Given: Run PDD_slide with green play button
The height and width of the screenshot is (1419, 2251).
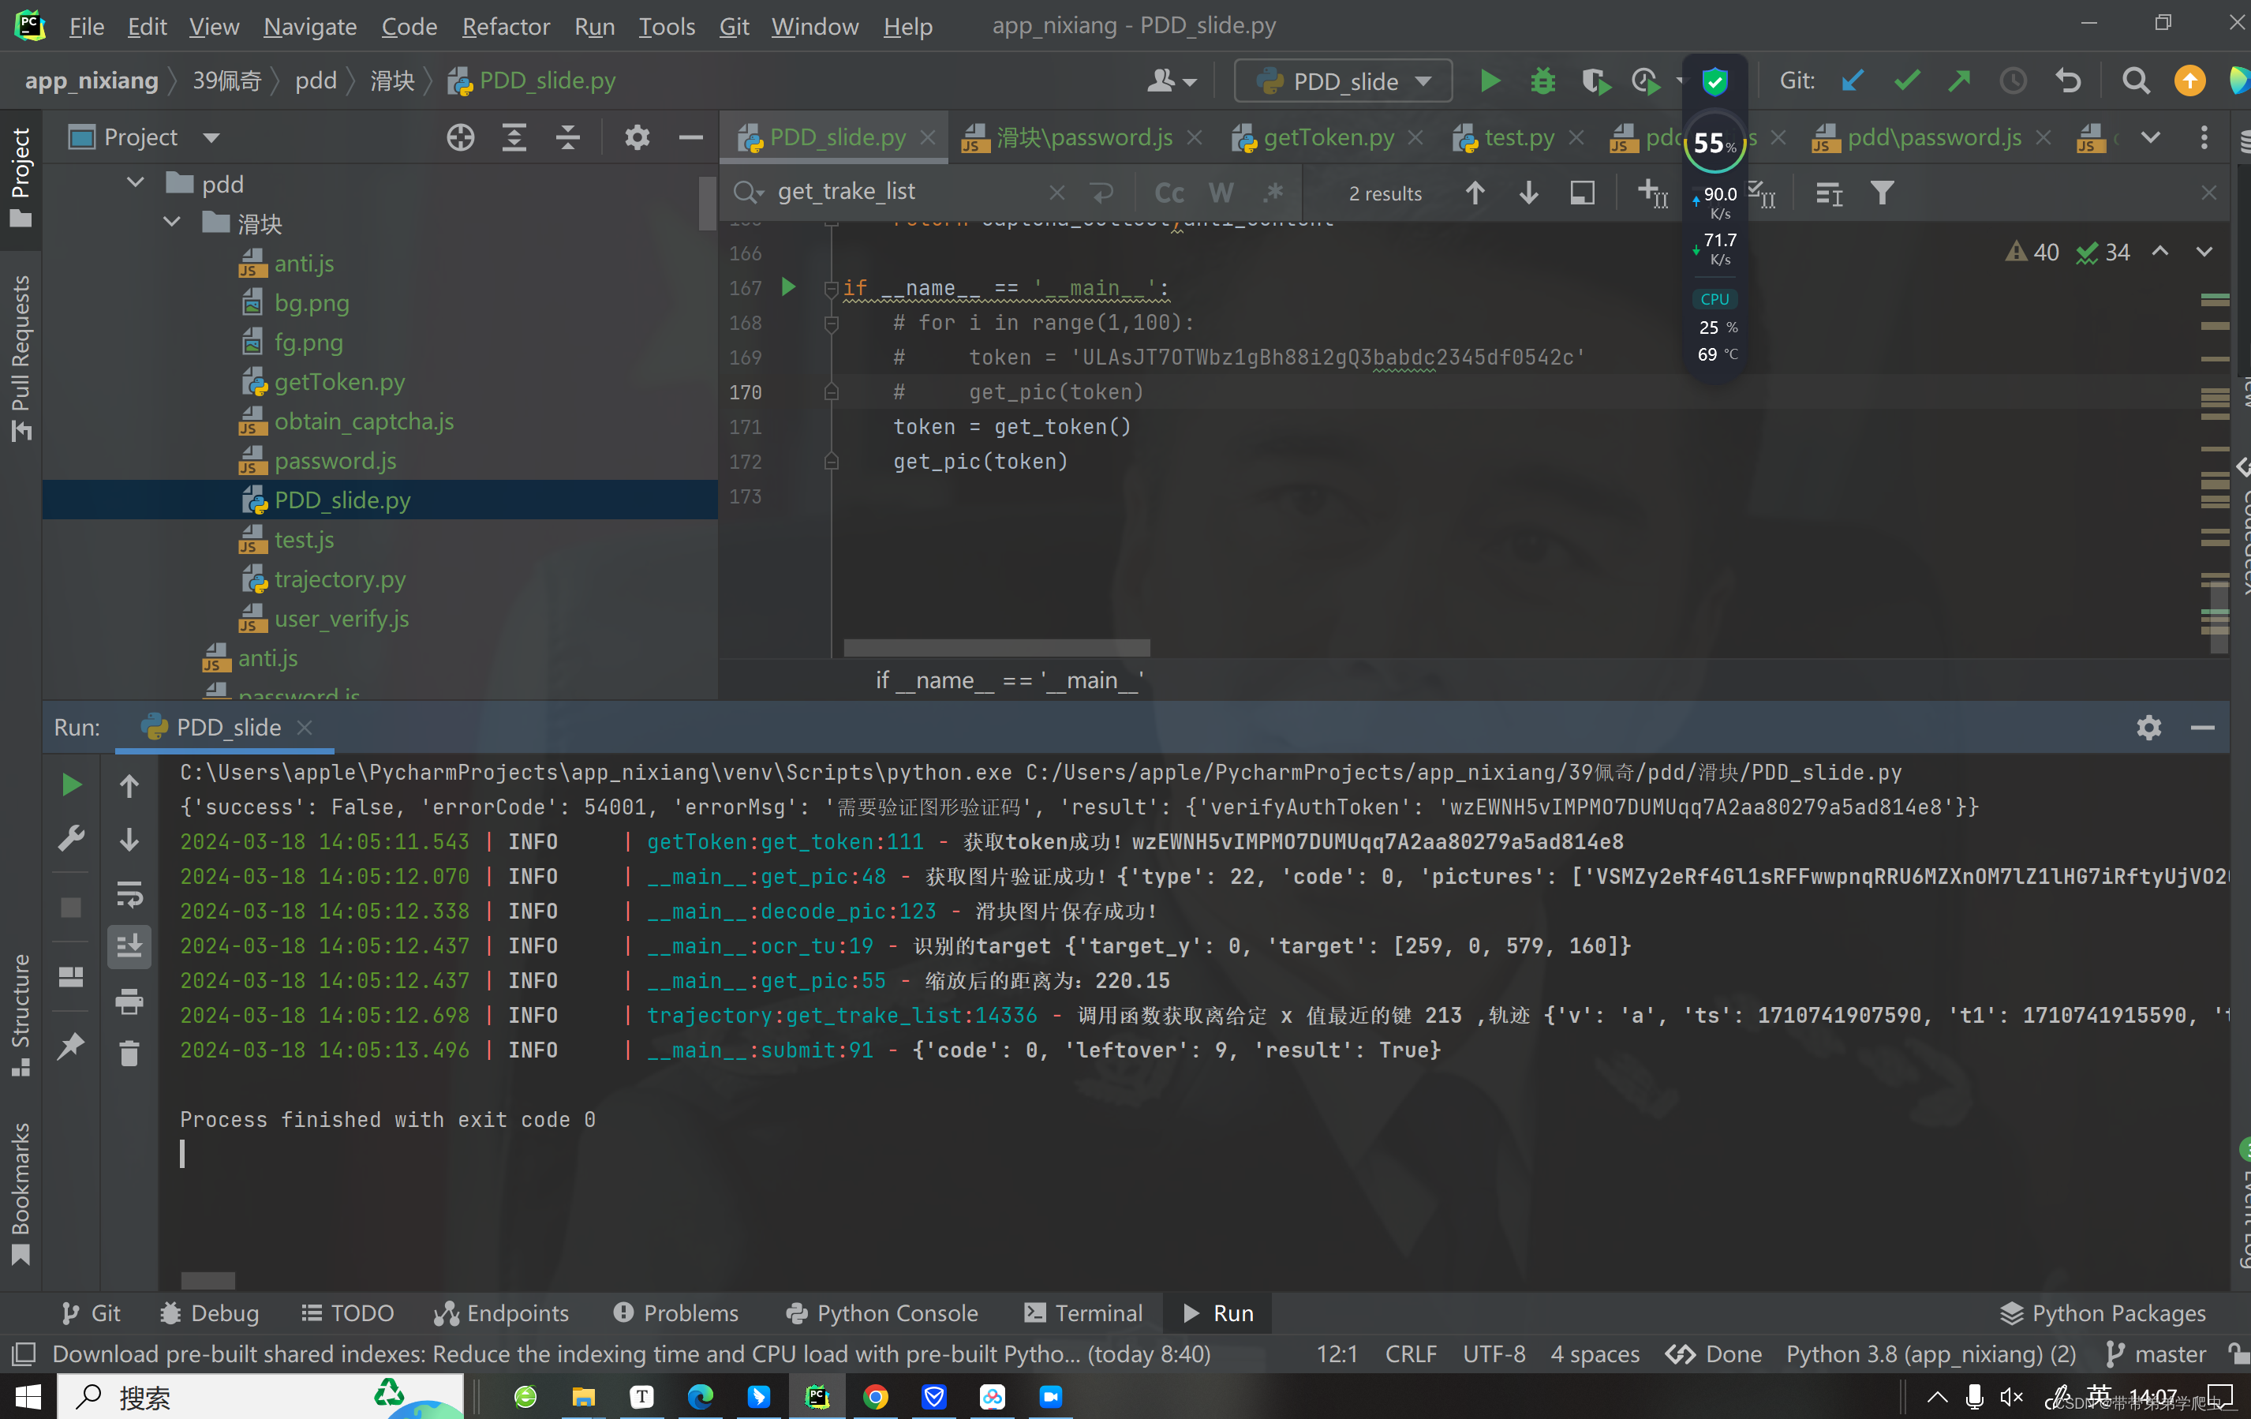Looking at the screenshot, I should pyautogui.click(x=1490, y=81).
